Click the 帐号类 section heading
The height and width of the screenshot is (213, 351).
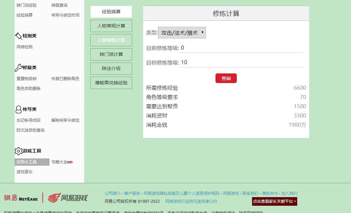[30, 109]
